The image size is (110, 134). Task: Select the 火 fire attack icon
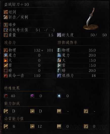point(6,60)
